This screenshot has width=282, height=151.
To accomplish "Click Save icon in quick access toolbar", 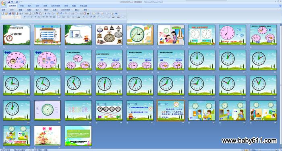I will pos(9,2).
